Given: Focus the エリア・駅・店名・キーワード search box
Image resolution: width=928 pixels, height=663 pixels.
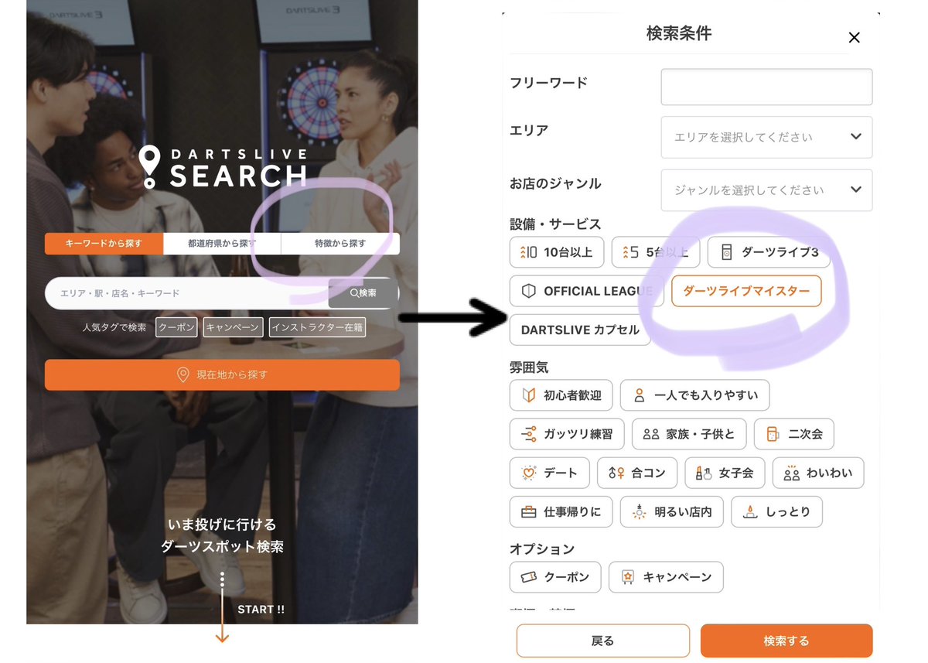Looking at the screenshot, I should point(187,293).
